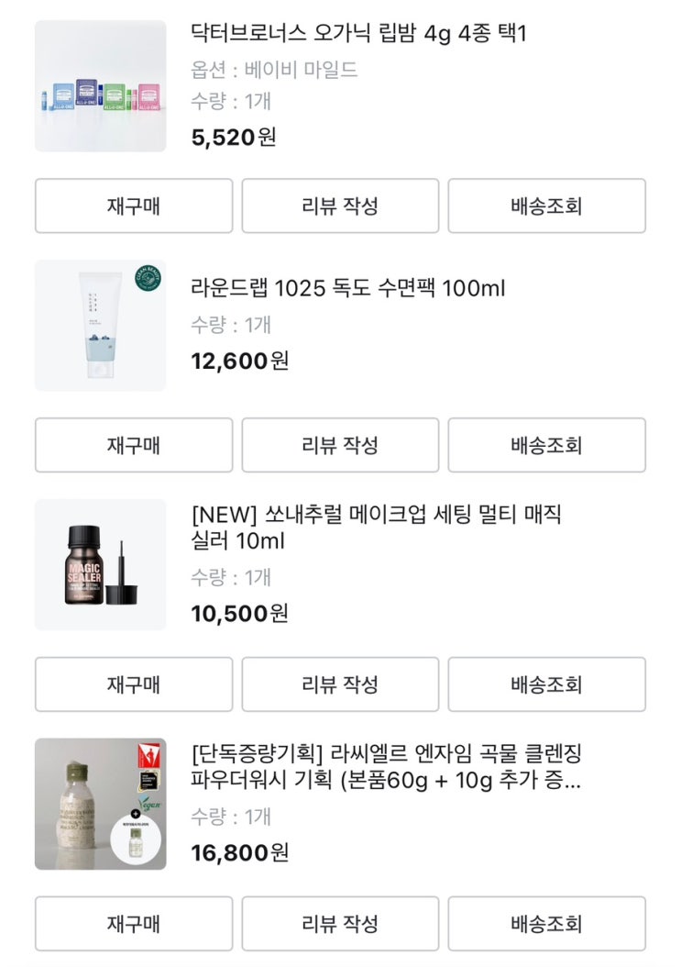This screenshot has height=967, width=681.
Task: Open La Ciel enzyme powder wash image
Action: coord(101,805)
